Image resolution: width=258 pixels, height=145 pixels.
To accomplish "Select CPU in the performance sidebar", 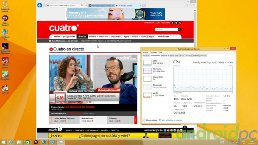I will [x=156, y=63].
